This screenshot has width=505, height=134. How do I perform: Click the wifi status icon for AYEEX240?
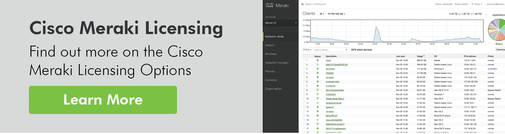[x=317, y=95]
